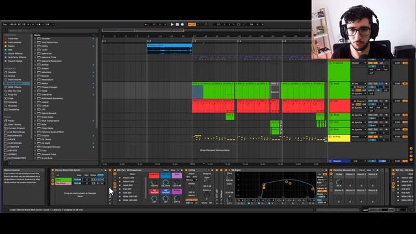Select the Clips category in browser

[x=11, y=98]
